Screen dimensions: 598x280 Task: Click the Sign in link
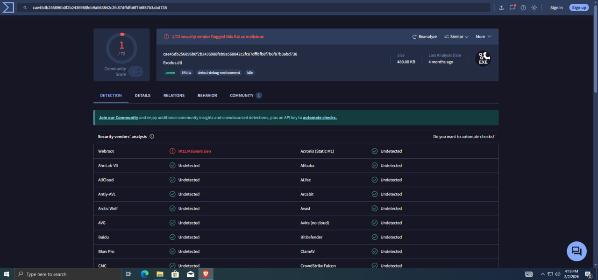point(556,7)
